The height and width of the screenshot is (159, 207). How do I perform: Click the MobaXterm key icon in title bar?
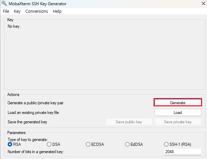tap(5, 3)
